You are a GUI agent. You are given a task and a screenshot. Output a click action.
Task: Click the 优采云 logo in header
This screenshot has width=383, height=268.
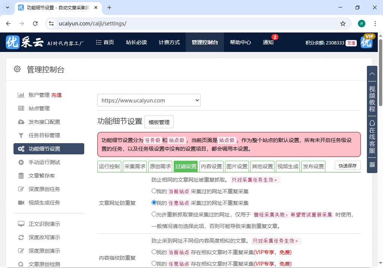25,42
